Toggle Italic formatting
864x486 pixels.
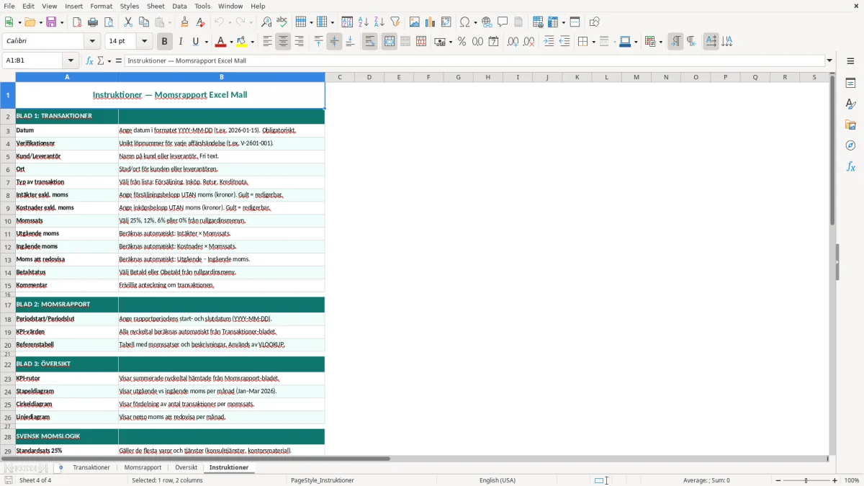(181, 42)
